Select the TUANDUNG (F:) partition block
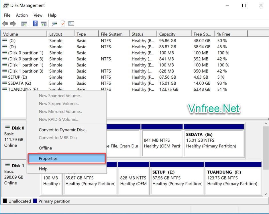This screenshot has height=214, width=269. click(233, 178)
